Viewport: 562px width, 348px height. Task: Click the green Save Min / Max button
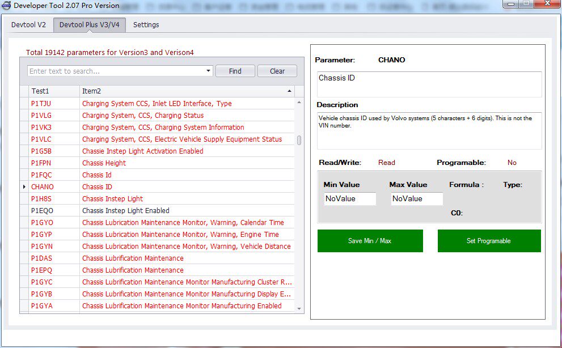point(370,241)
